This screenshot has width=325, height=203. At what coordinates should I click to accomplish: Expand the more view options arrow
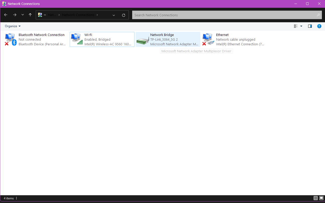(x=301, y=26)
